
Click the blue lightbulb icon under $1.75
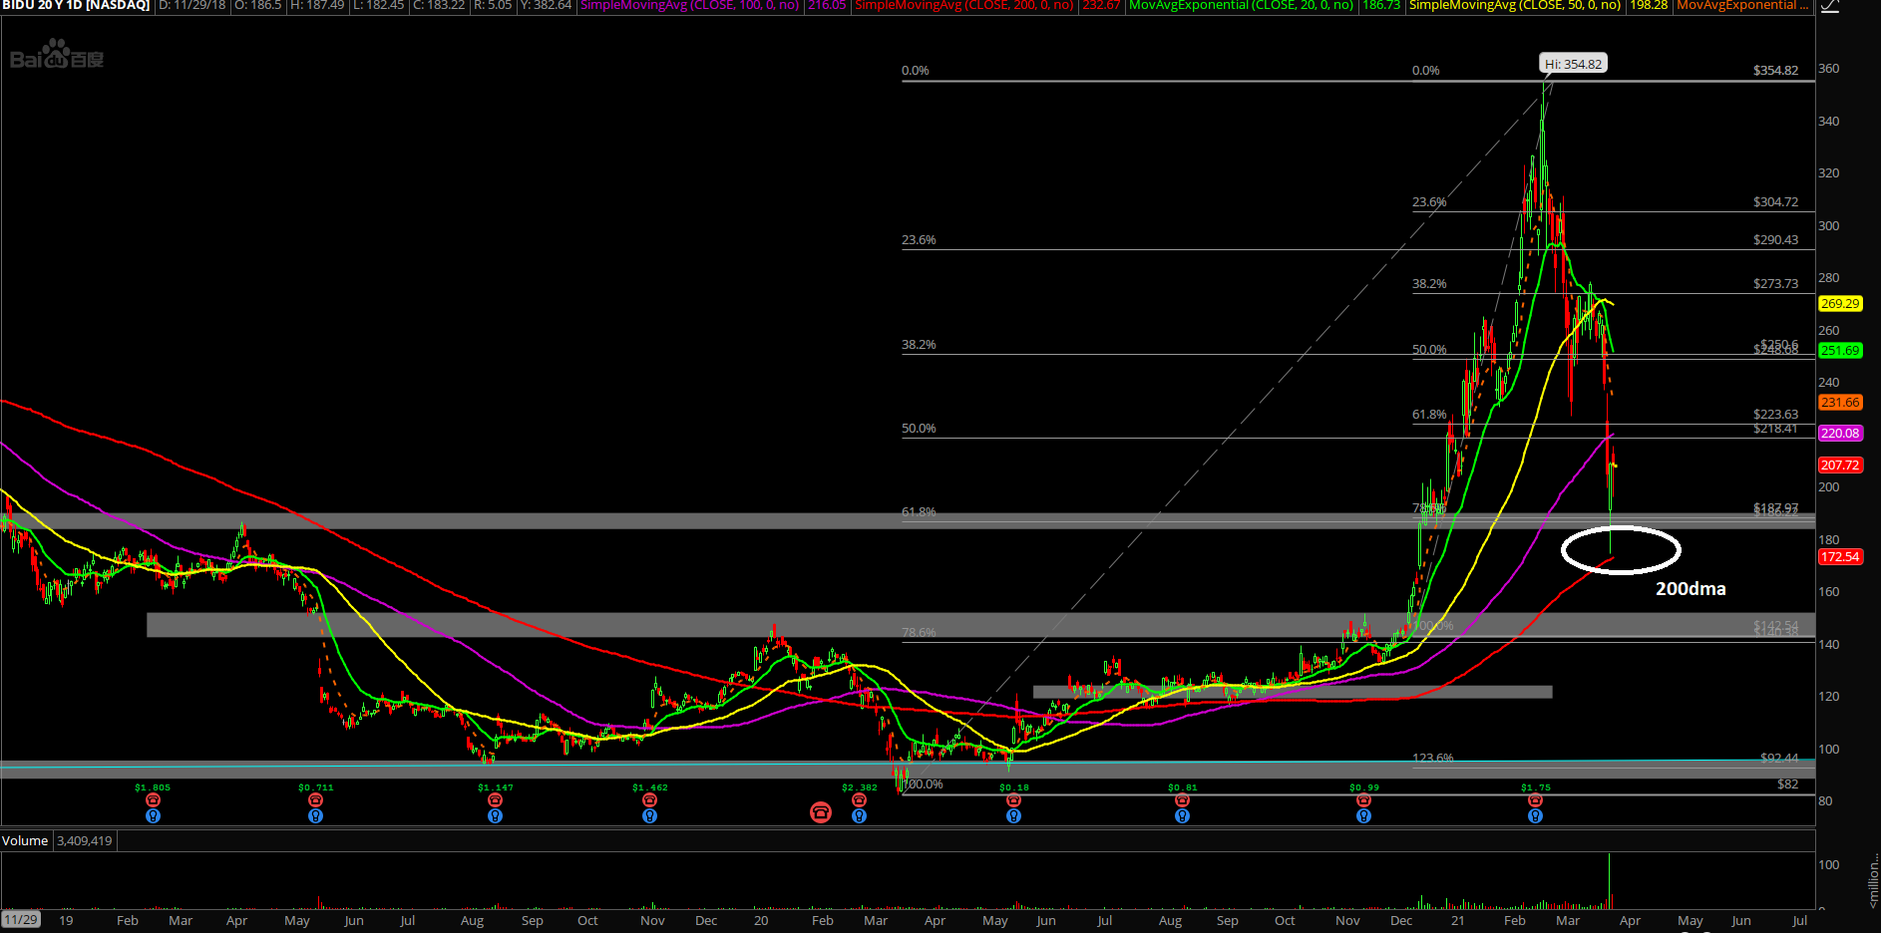[1535, 815]
